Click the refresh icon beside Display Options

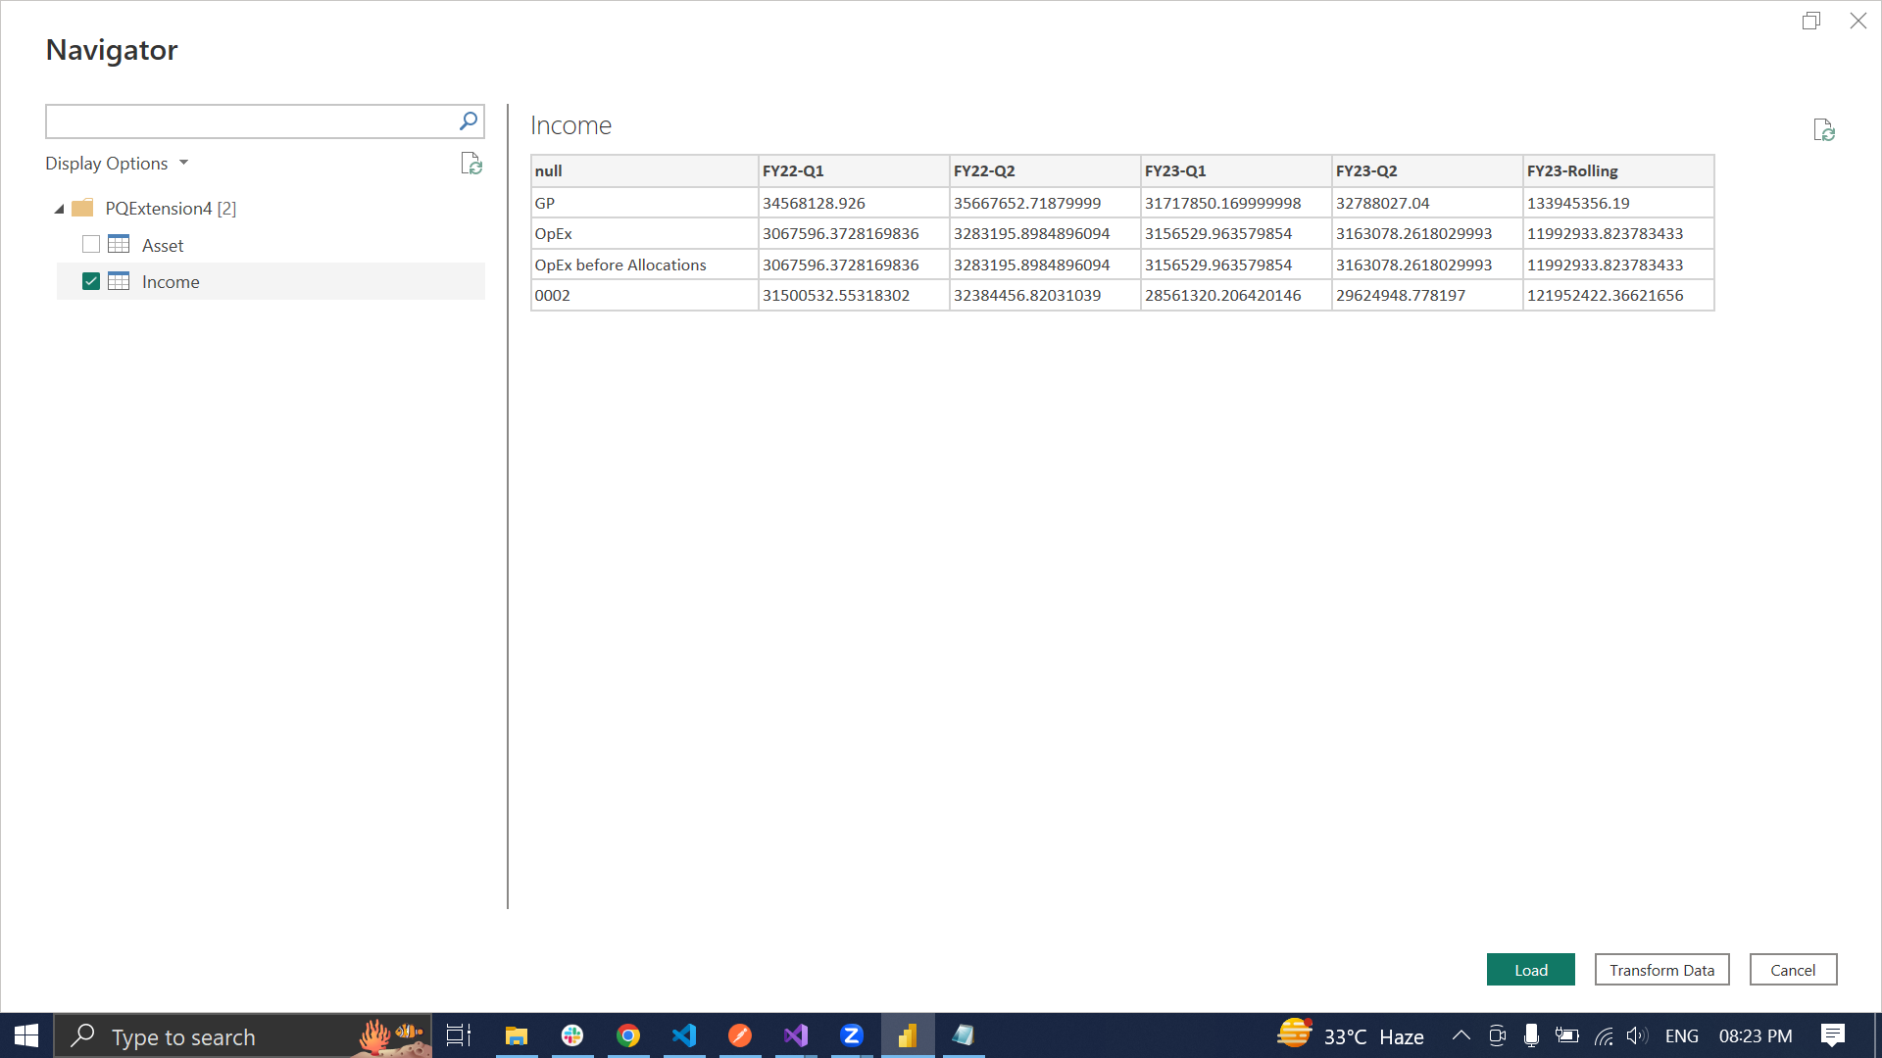(x=471, y=164)
